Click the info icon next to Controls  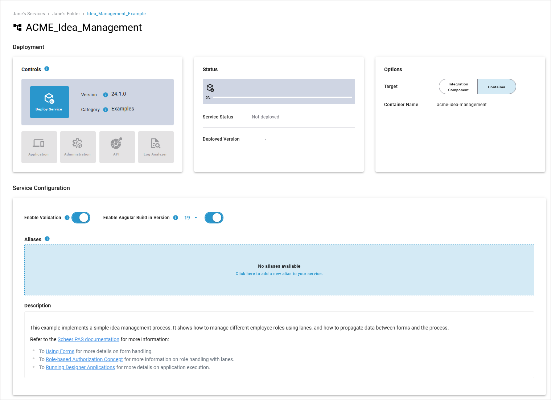47,69
